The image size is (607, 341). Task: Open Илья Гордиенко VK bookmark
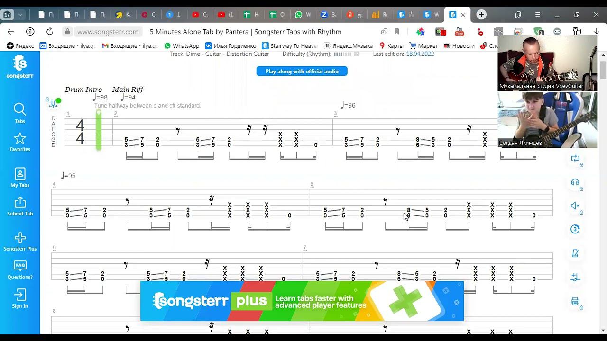(x=230, y=46)
